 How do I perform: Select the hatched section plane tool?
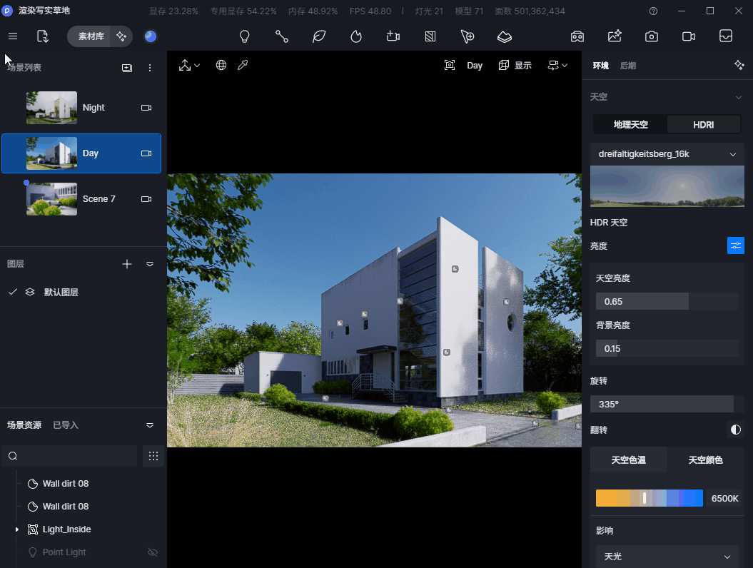[430, 36]
